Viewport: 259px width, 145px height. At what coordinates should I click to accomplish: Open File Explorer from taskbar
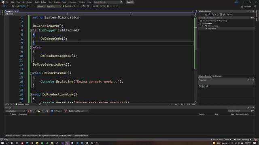pyautogui.click(x=52, y=143)
